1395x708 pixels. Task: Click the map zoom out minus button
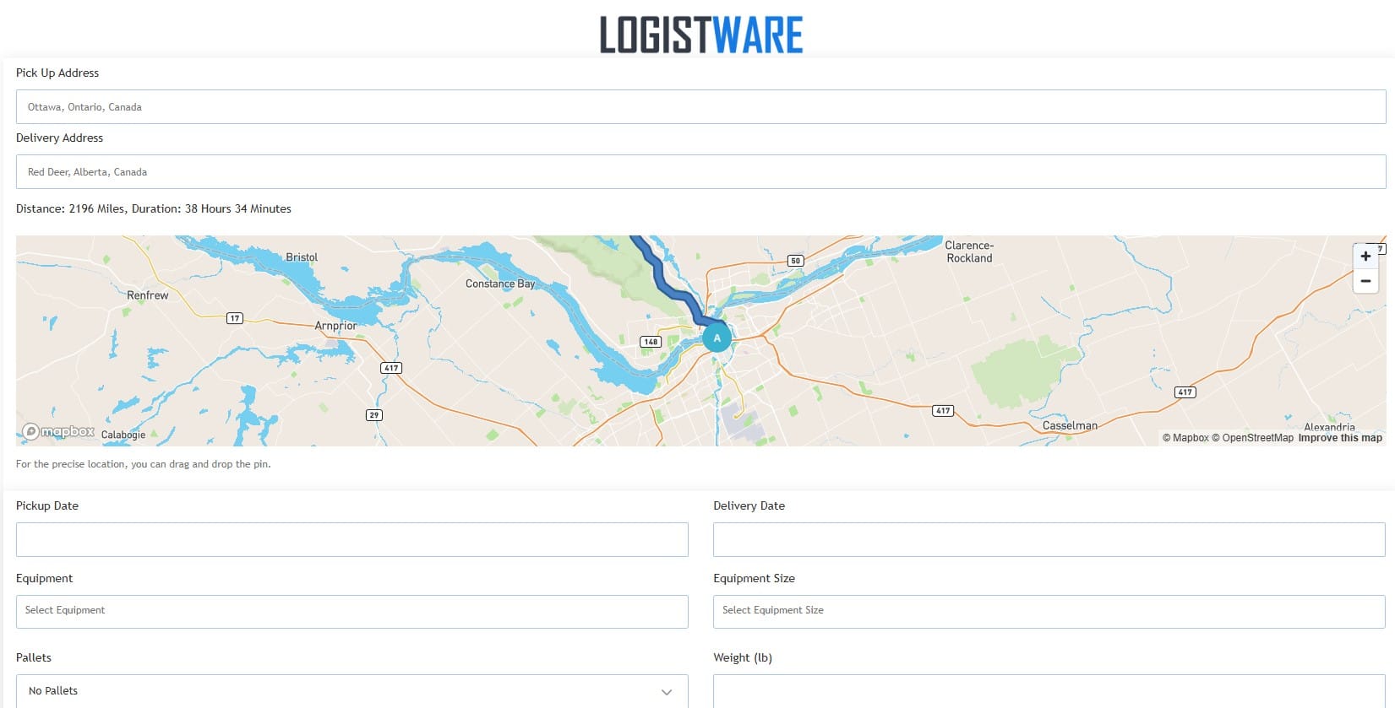1365,281
